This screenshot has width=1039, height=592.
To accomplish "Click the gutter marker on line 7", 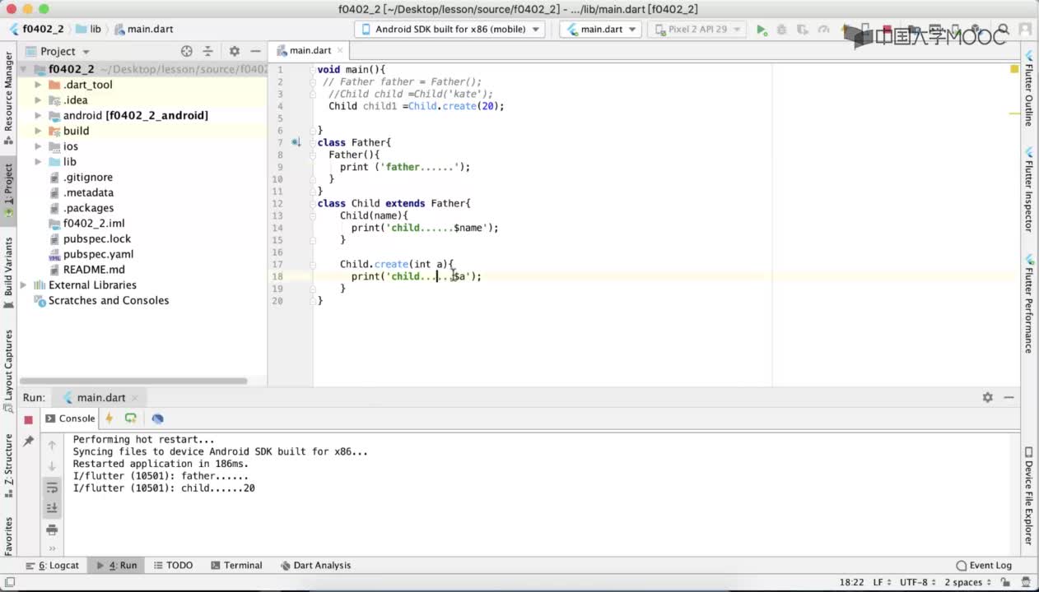I will click(x=296, y=142).
